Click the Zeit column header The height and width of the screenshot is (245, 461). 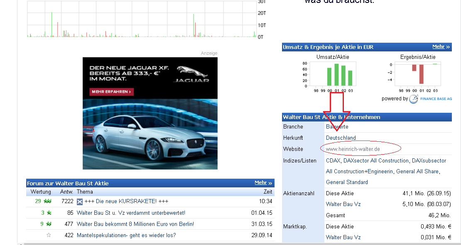click(268, 192)
